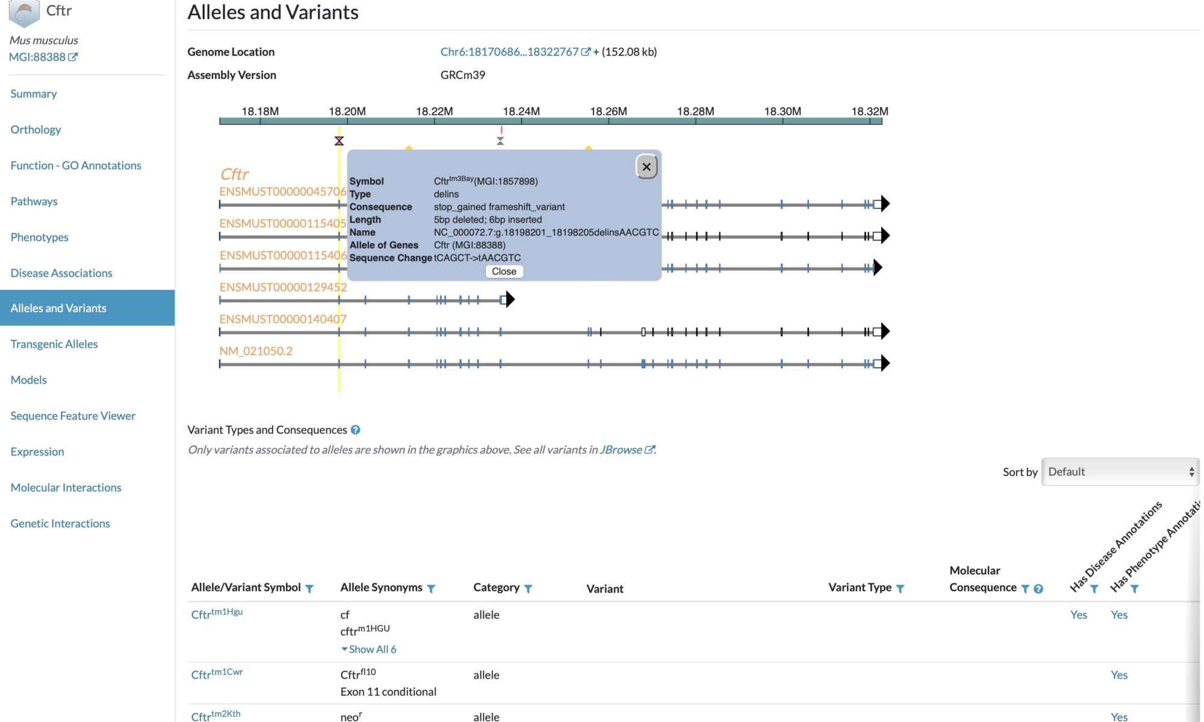
Task: Open the Cftr tm1Cwr allele link
Action: [x=217, y=674]
